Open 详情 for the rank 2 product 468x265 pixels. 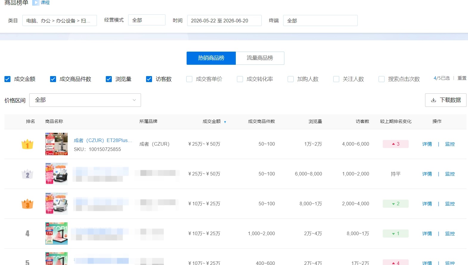click(427, 174)
